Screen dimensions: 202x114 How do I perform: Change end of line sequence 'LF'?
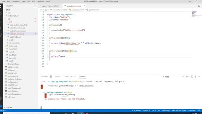coord(159,111)
